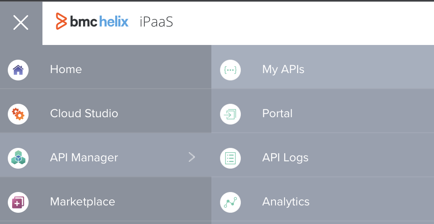Click the BMC Helix logo
The image size is (434, 224).
coord(92,21)
